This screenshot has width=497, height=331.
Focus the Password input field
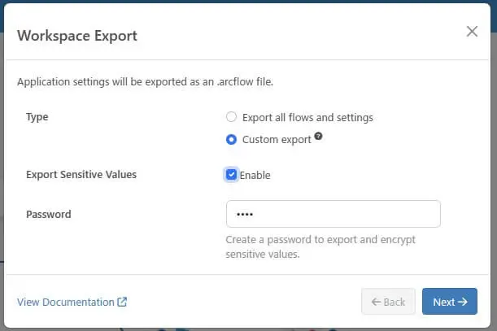(333, 214)
